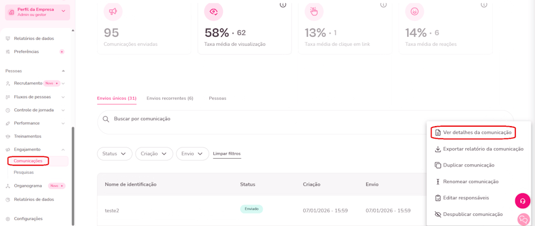Click crossed-eye icon beside Despublicar comunicação
535x226 pixels.
pyautogui.click(x=438, y=214)
